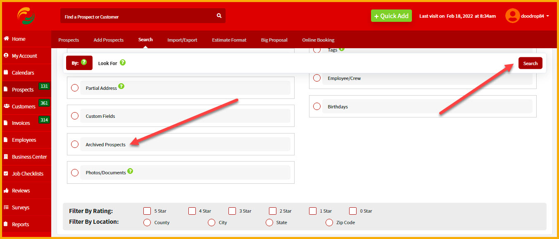Click the green 361 Customers badge
Viewport: 559px width, 239px height.
tap(44, 103)
